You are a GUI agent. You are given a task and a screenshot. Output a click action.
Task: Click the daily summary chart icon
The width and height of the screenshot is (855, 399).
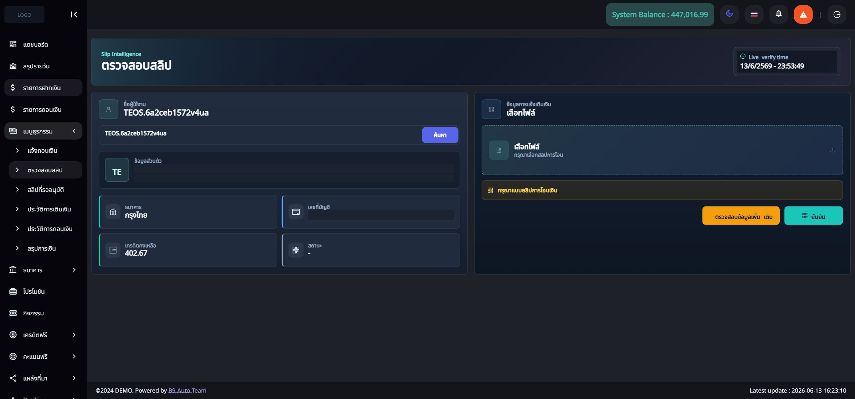(x=13, y=66)
